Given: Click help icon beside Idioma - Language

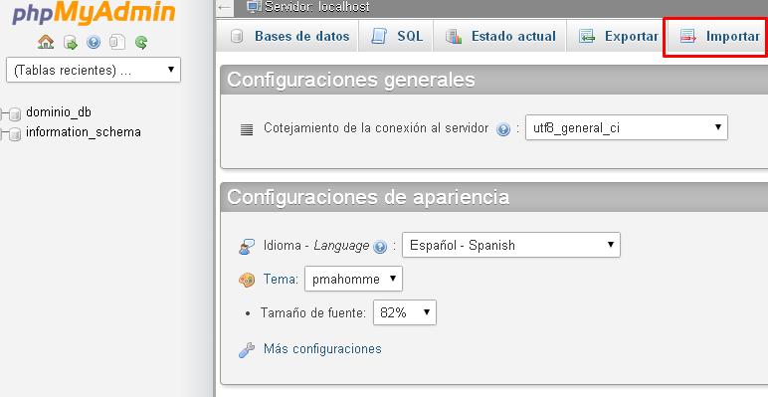Looking at the screenshot, I should 380,247.
